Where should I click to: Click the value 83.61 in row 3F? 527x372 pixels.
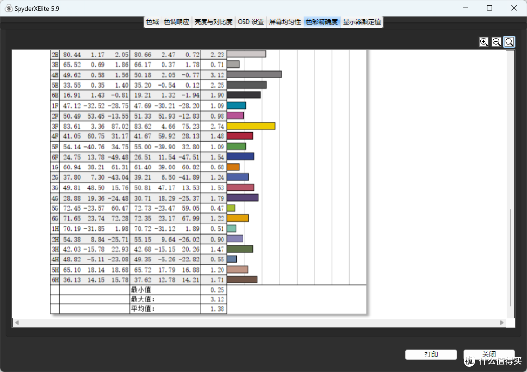(72, 126)
